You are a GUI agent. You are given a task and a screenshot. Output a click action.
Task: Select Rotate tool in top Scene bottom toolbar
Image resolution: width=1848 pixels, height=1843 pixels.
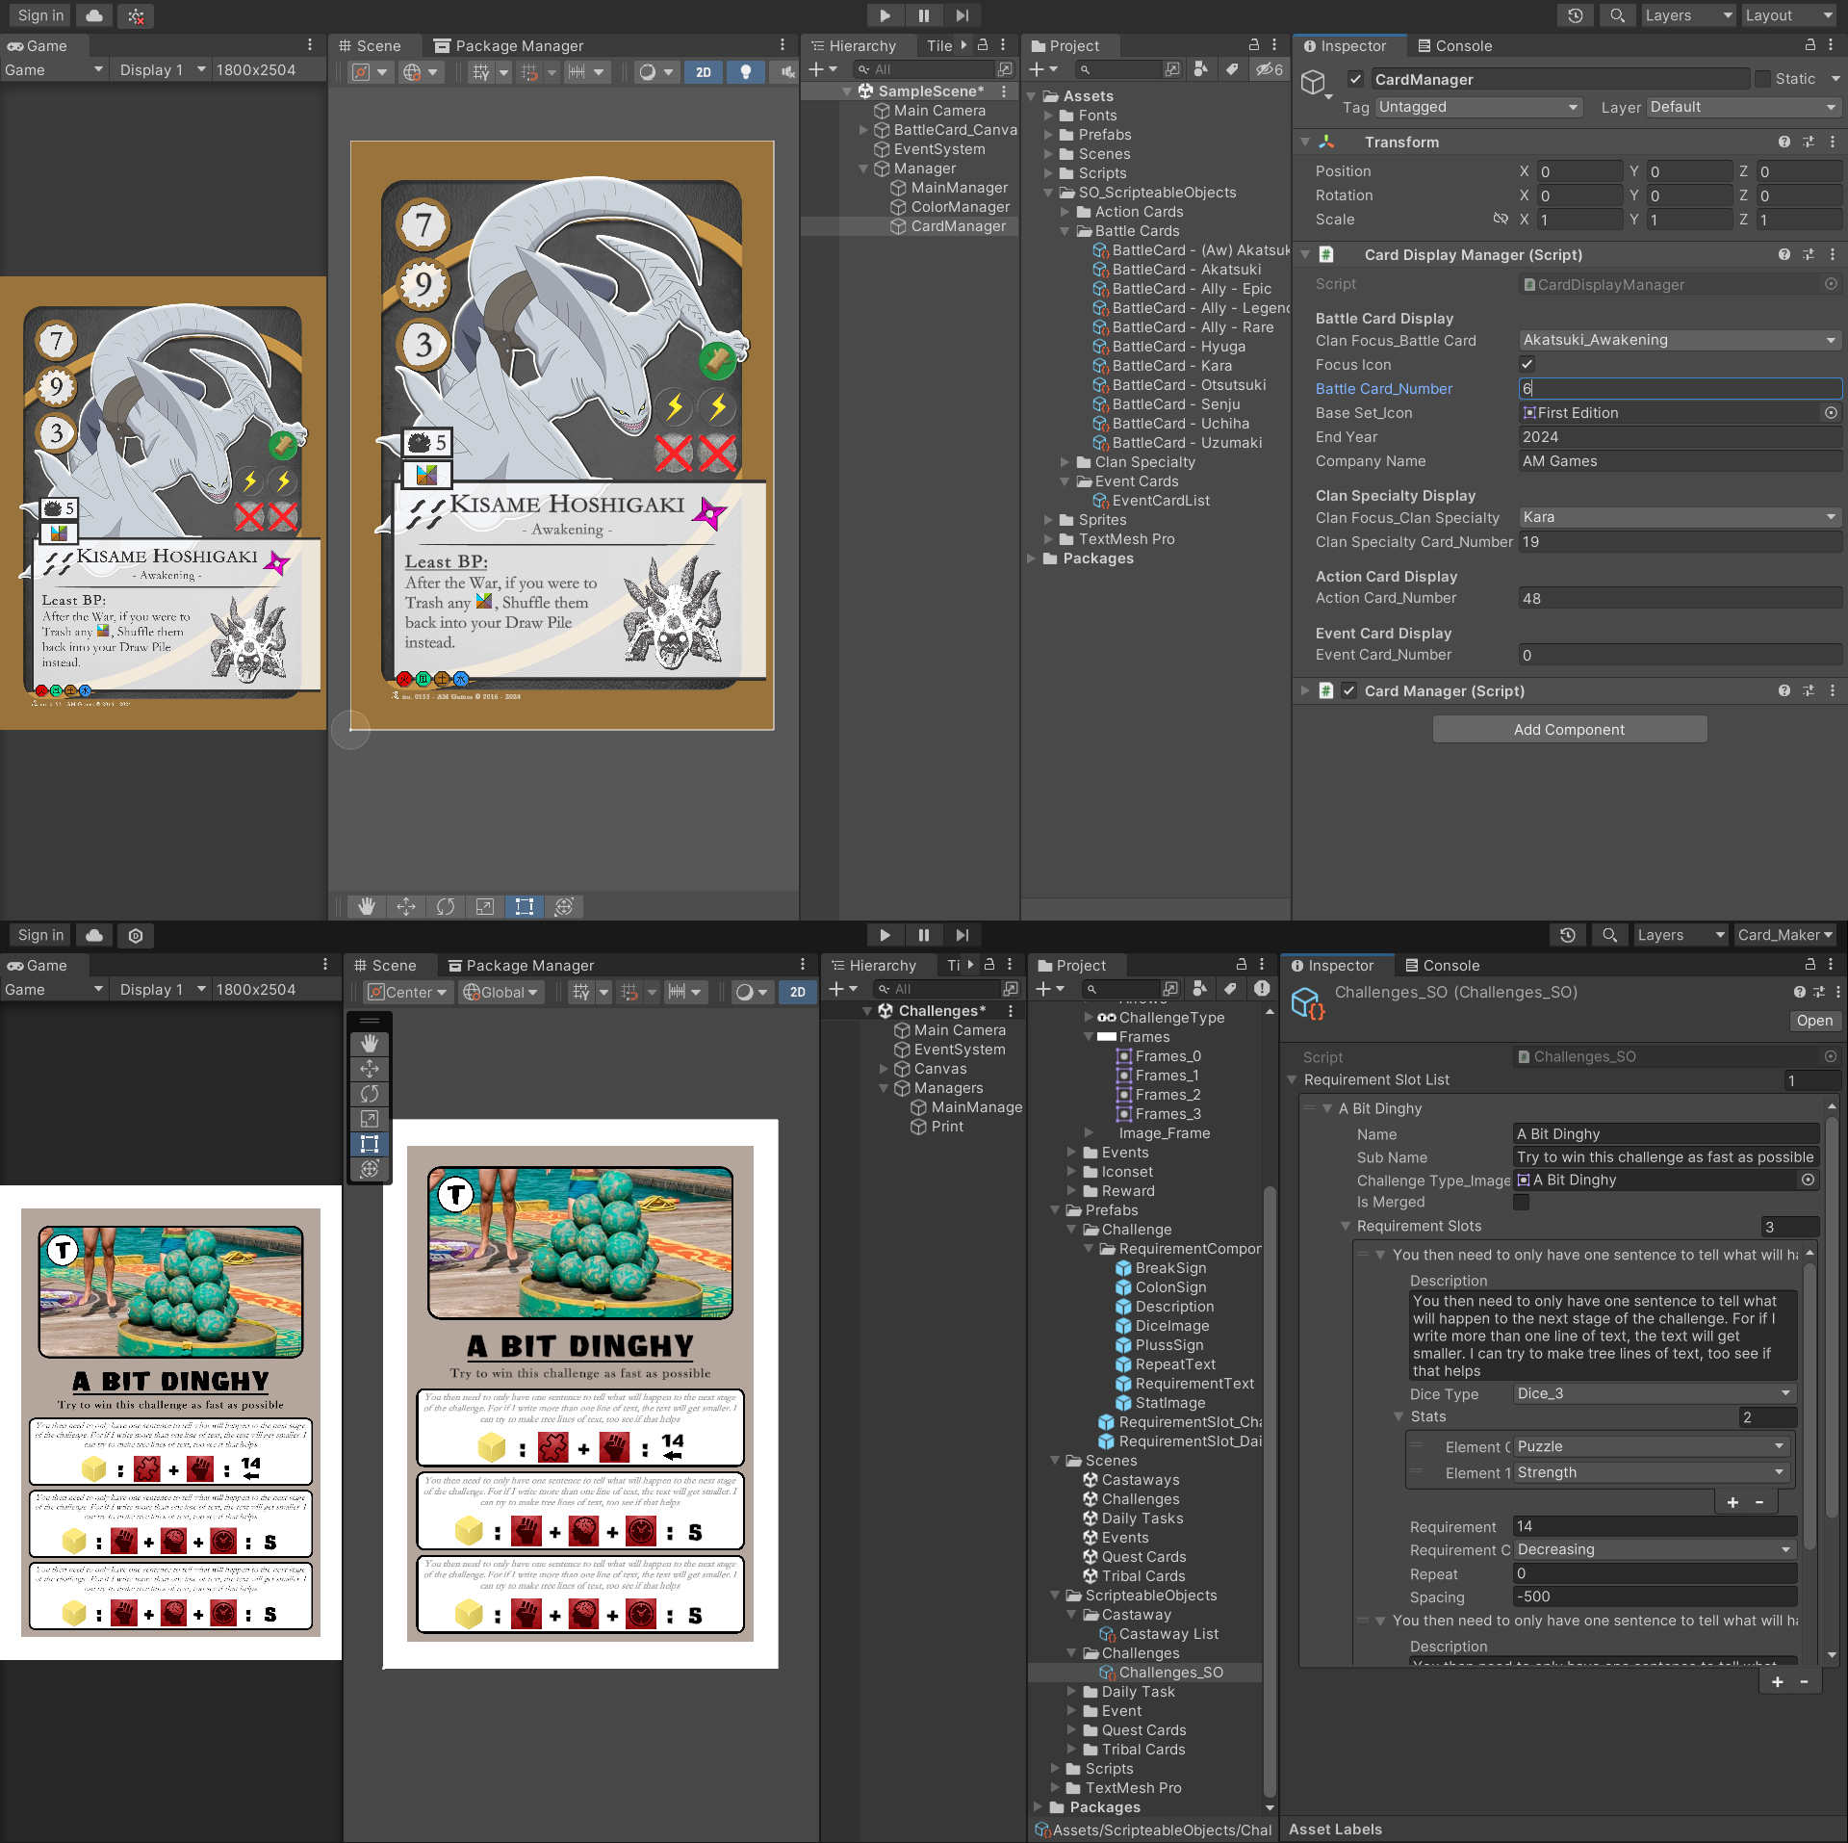click(x=446, y=906)
